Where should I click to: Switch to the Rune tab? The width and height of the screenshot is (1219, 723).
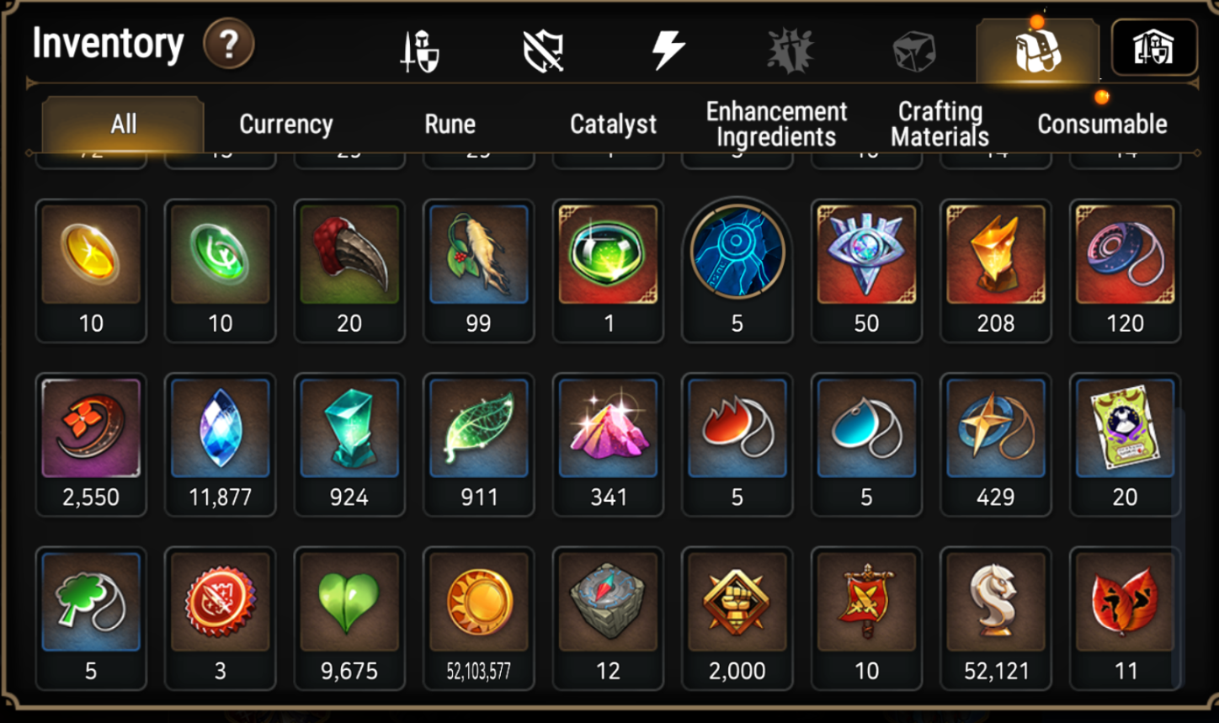(450, 125)
